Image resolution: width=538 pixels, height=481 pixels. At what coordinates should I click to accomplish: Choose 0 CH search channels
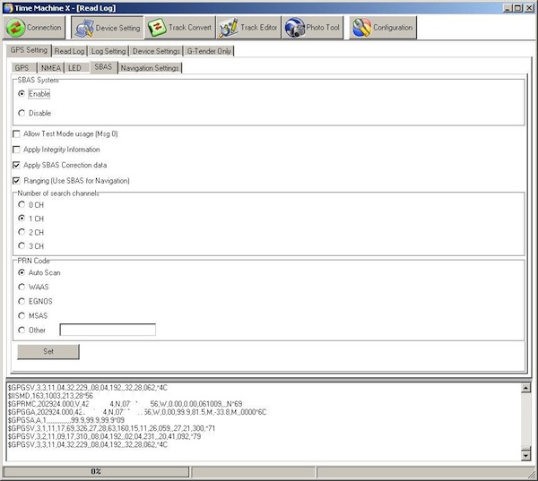[22, 205]
